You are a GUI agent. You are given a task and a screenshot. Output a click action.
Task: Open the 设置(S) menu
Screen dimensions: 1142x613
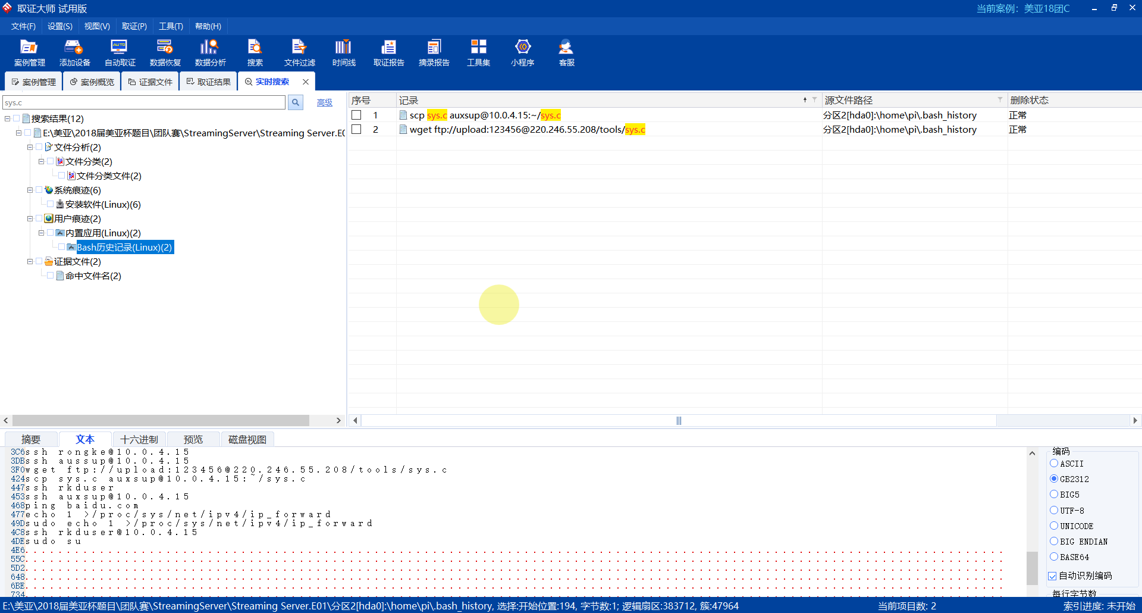pyautogui.click(x=60, y=26)
